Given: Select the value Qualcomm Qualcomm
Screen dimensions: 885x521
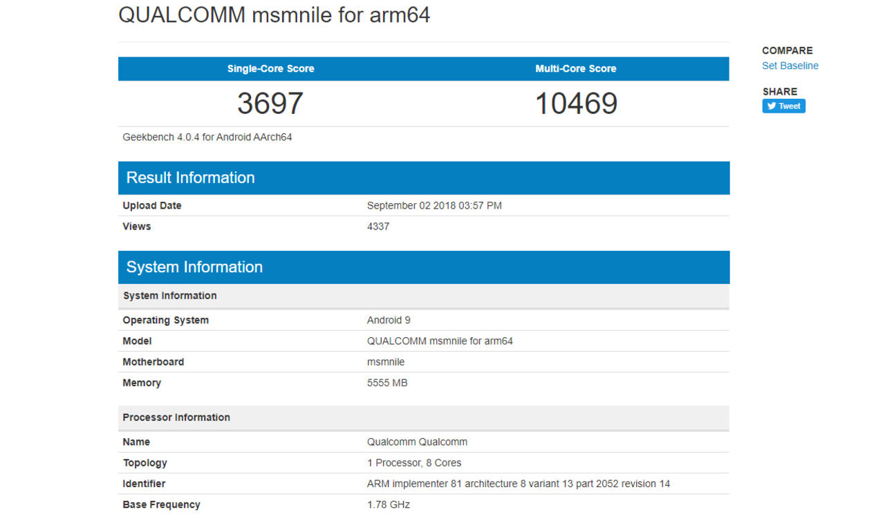Looking at the screenshot, I should coord(417,442).
